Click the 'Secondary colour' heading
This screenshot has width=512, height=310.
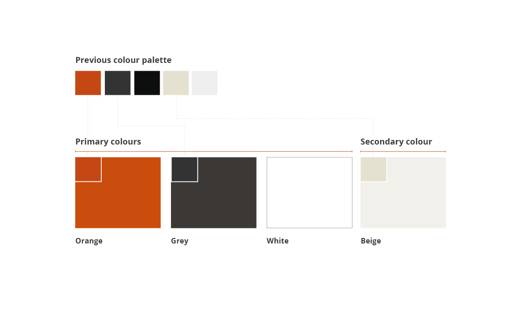[396, 142]
